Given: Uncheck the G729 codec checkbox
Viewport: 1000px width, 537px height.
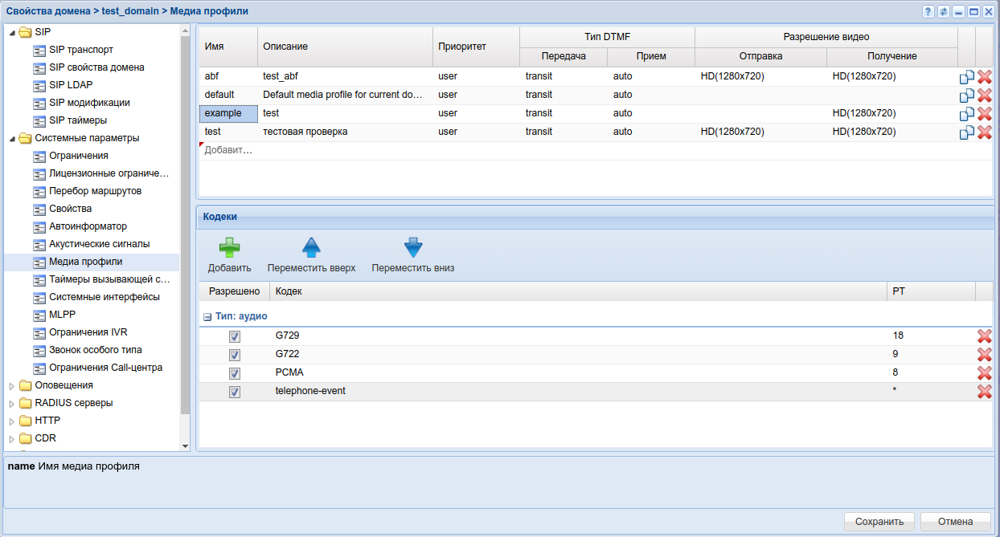Looking at the screenshot, I should coord(235,336).
